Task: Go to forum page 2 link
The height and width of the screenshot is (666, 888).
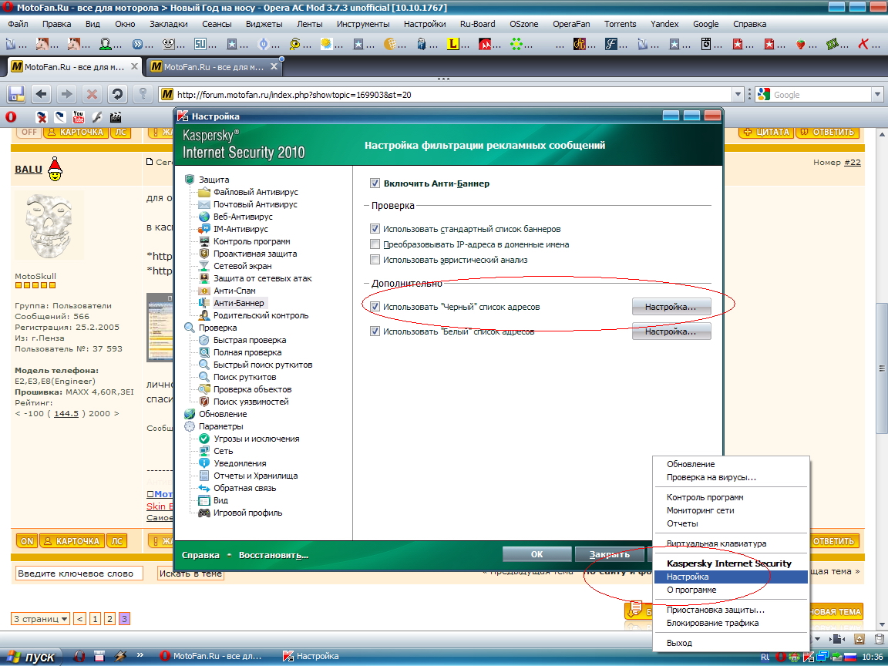Action: click(110, 619)
